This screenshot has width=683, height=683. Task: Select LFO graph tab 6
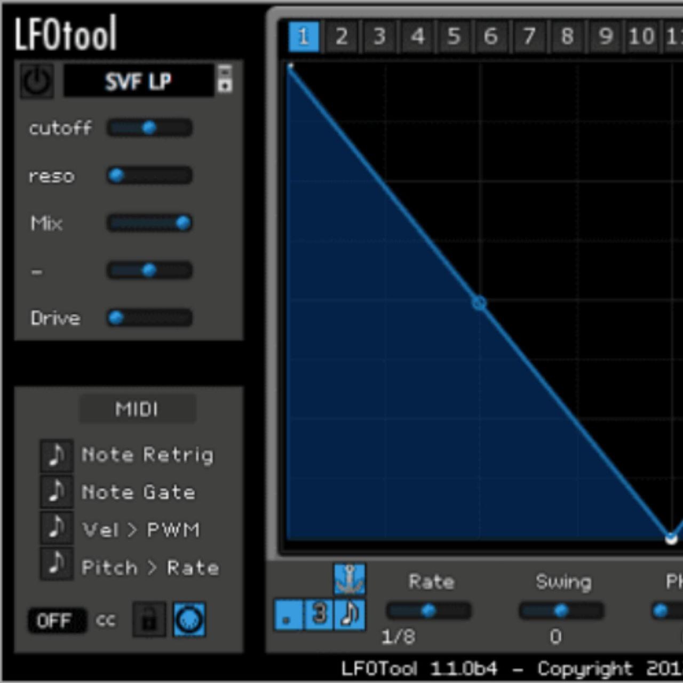491,36
